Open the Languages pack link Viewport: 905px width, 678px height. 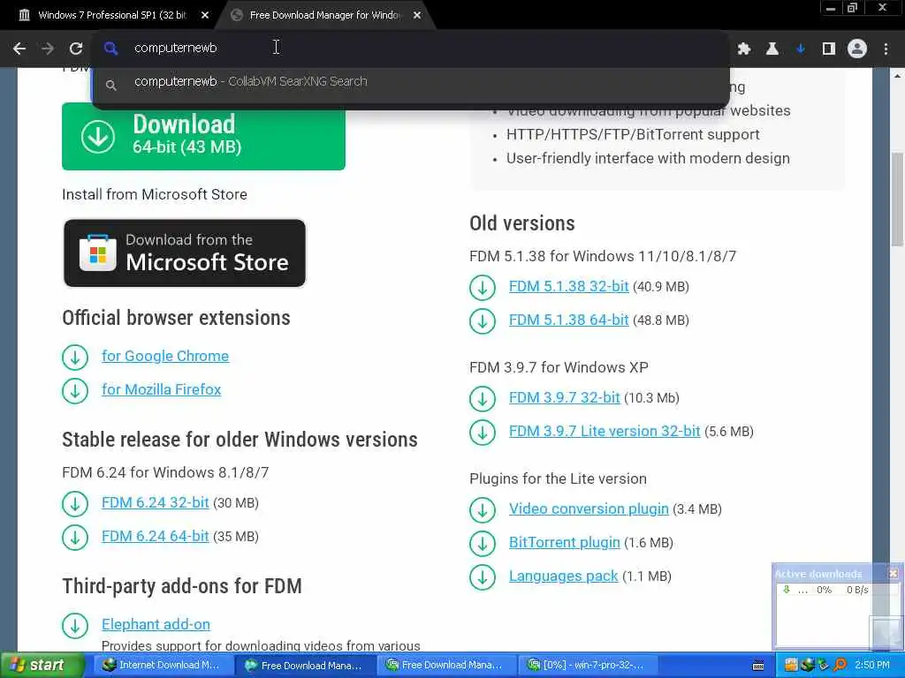point(563,576)
